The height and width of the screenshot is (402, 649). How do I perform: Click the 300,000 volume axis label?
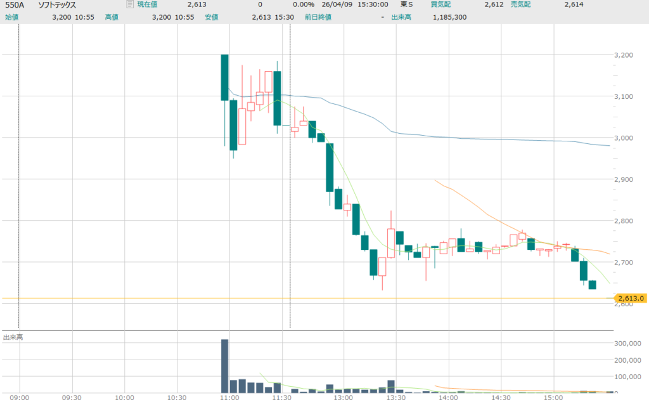629,344
